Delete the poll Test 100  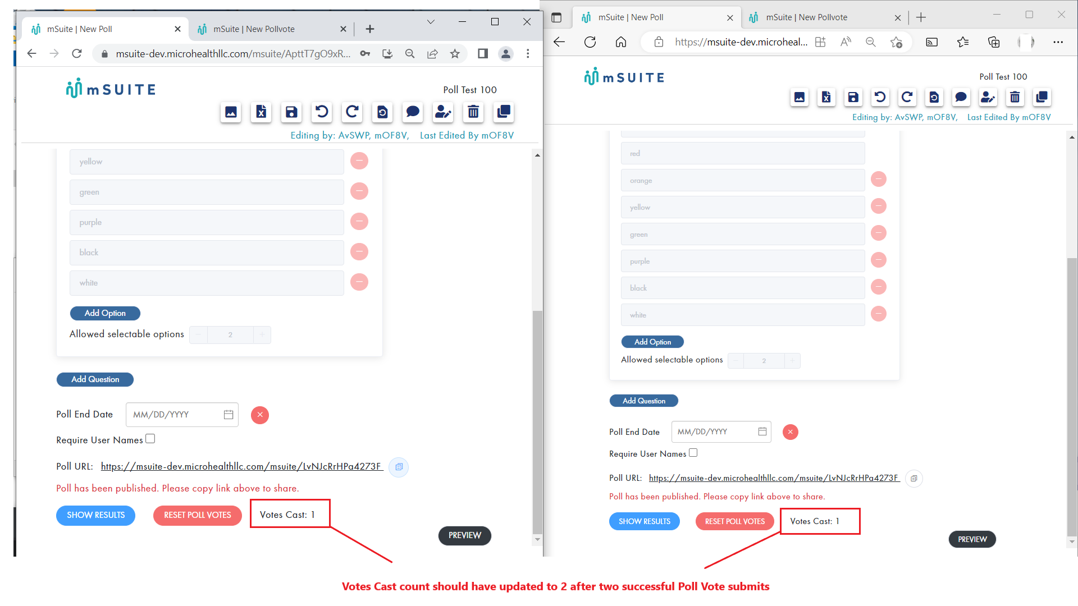473,112
